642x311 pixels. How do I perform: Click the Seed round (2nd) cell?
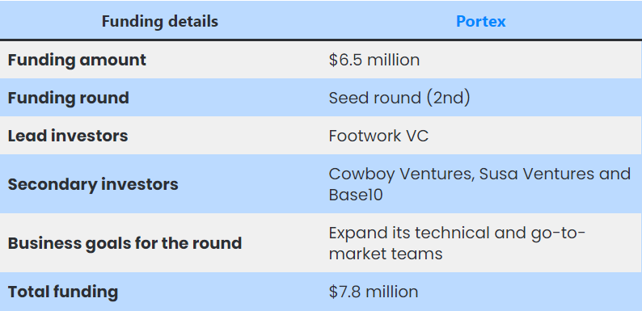point(399,98)
